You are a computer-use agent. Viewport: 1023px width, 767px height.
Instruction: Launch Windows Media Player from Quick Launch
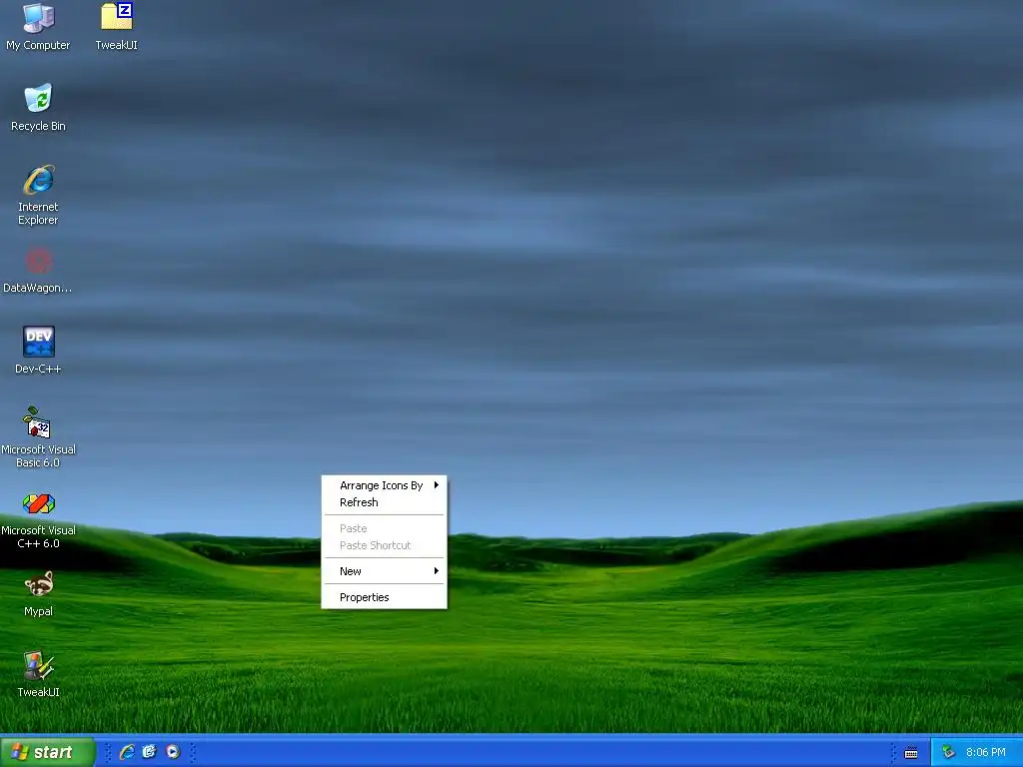pyautogui.click(x=173, y=752)
